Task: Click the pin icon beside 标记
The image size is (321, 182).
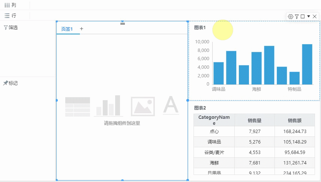Action: (6, 83)
